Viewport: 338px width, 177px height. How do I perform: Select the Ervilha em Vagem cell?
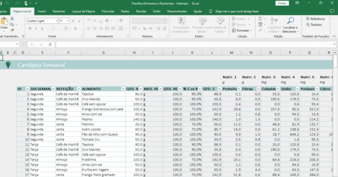tap(103, 170)
